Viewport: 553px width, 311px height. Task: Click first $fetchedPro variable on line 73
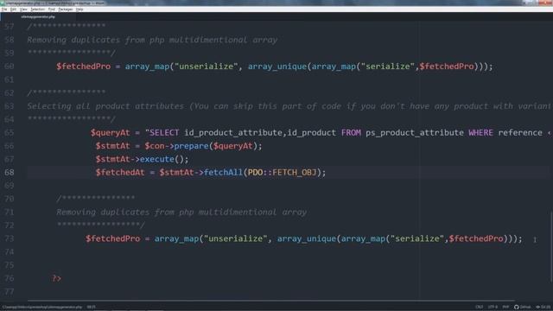click(x=113, y=238)
